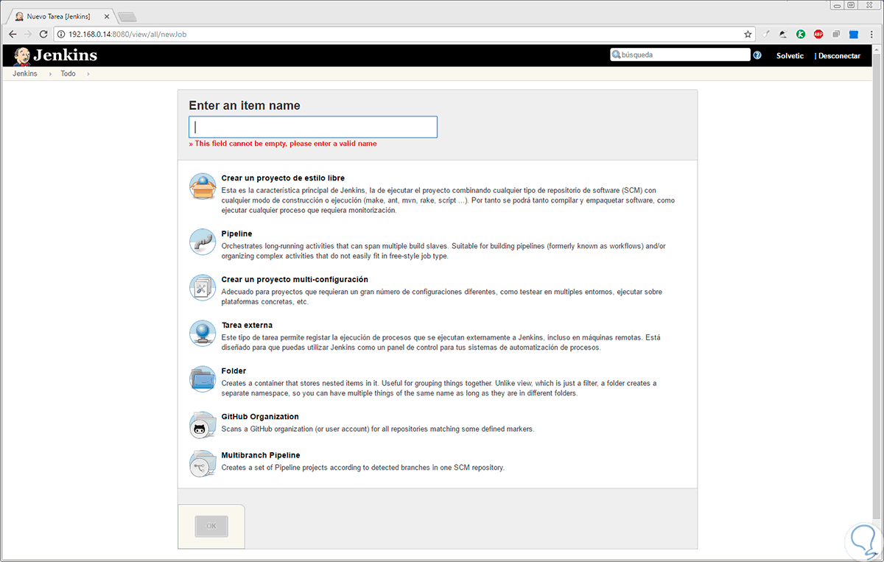Click the OK button
Screen dimensions: 884x562
[211, 526]
